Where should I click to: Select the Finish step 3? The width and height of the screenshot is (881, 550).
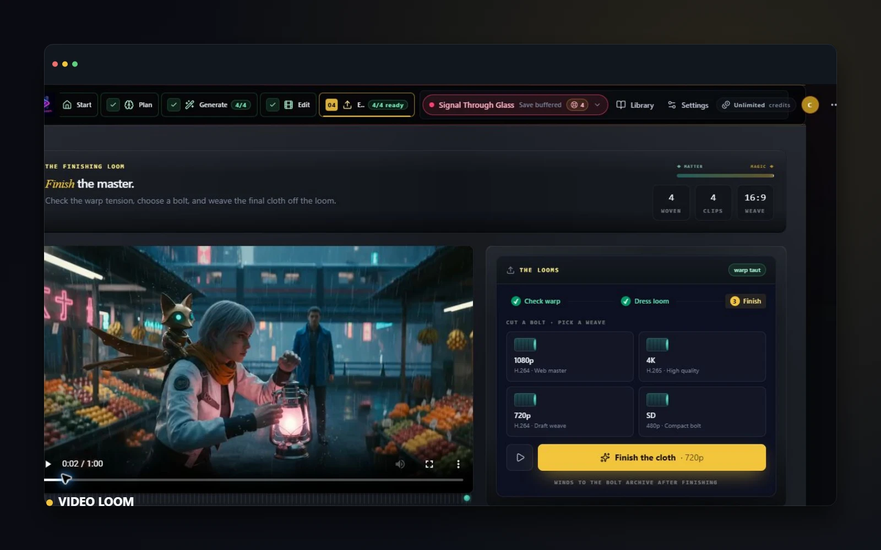click(746, 301)
